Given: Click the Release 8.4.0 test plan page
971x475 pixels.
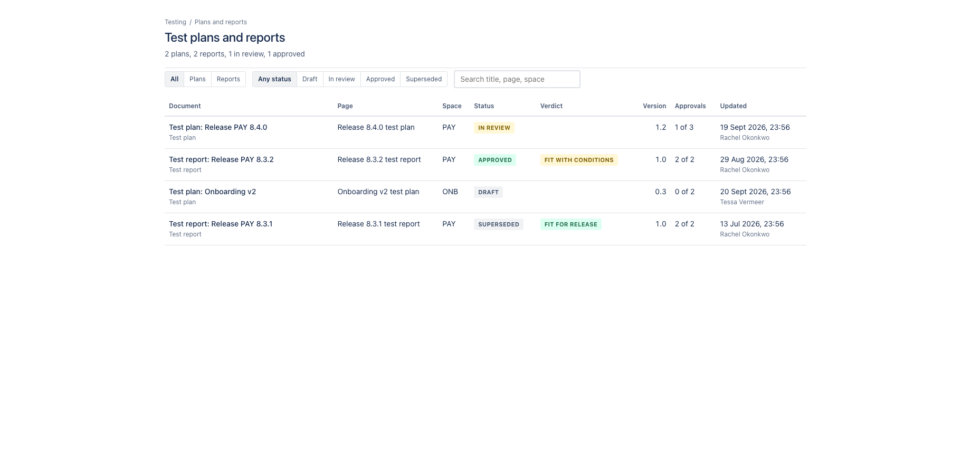Looking at the screenshot, I should click(376, 127).
